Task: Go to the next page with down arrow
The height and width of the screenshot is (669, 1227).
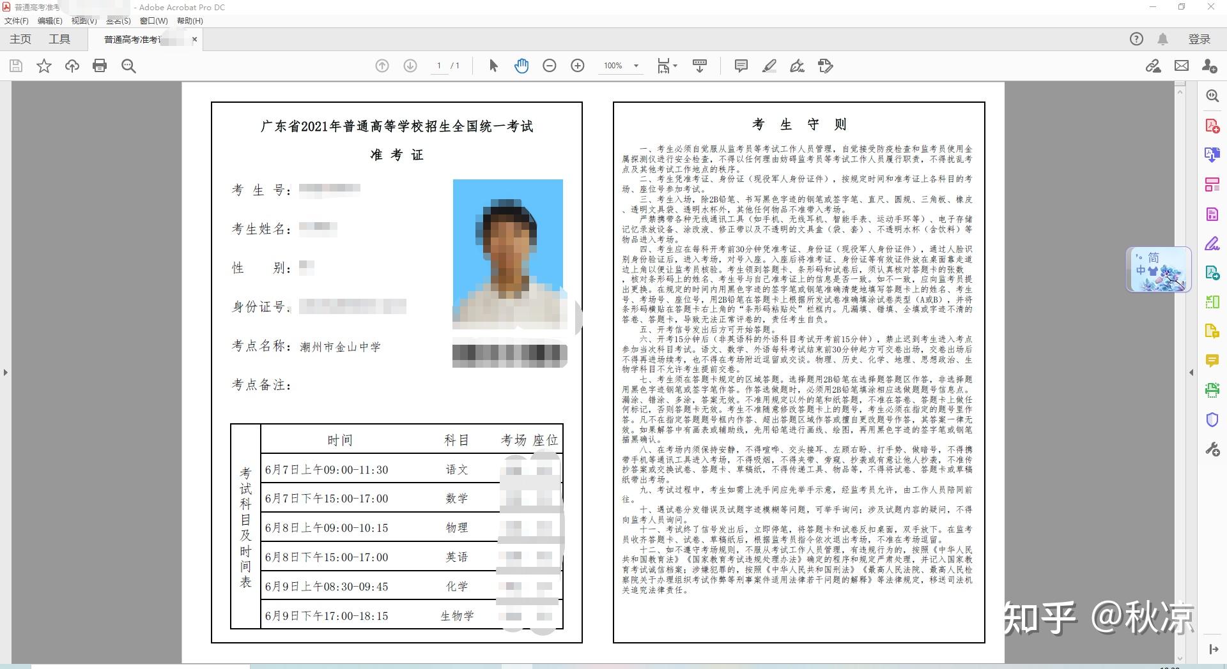Action: point(409,66)
